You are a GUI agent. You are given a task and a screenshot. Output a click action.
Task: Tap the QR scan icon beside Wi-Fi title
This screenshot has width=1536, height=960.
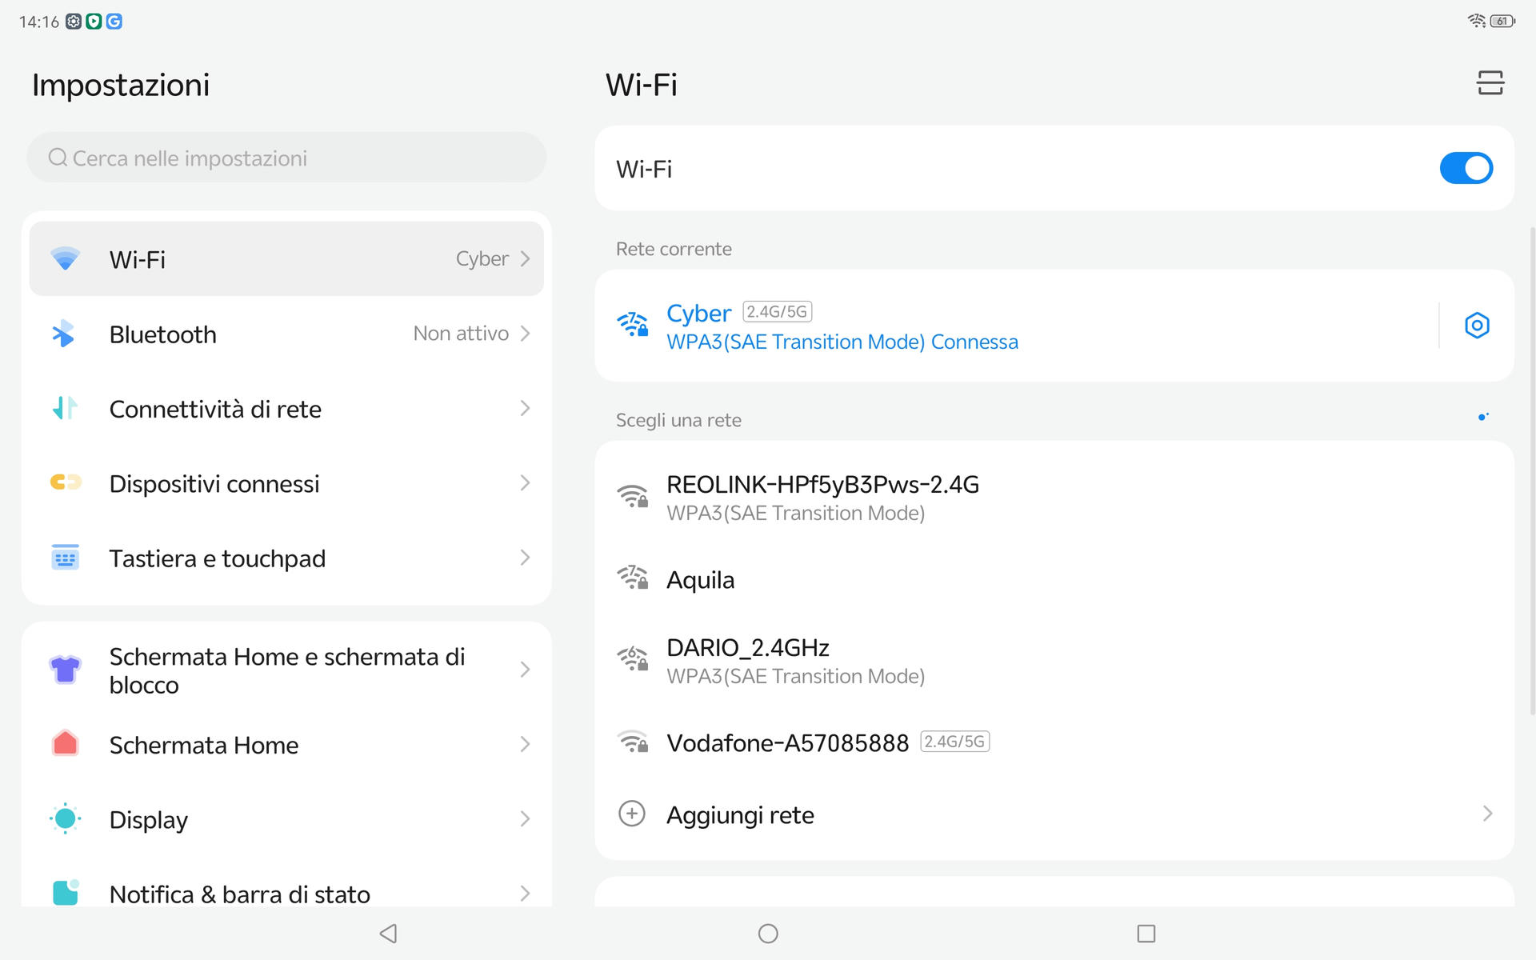(1490, 83)
